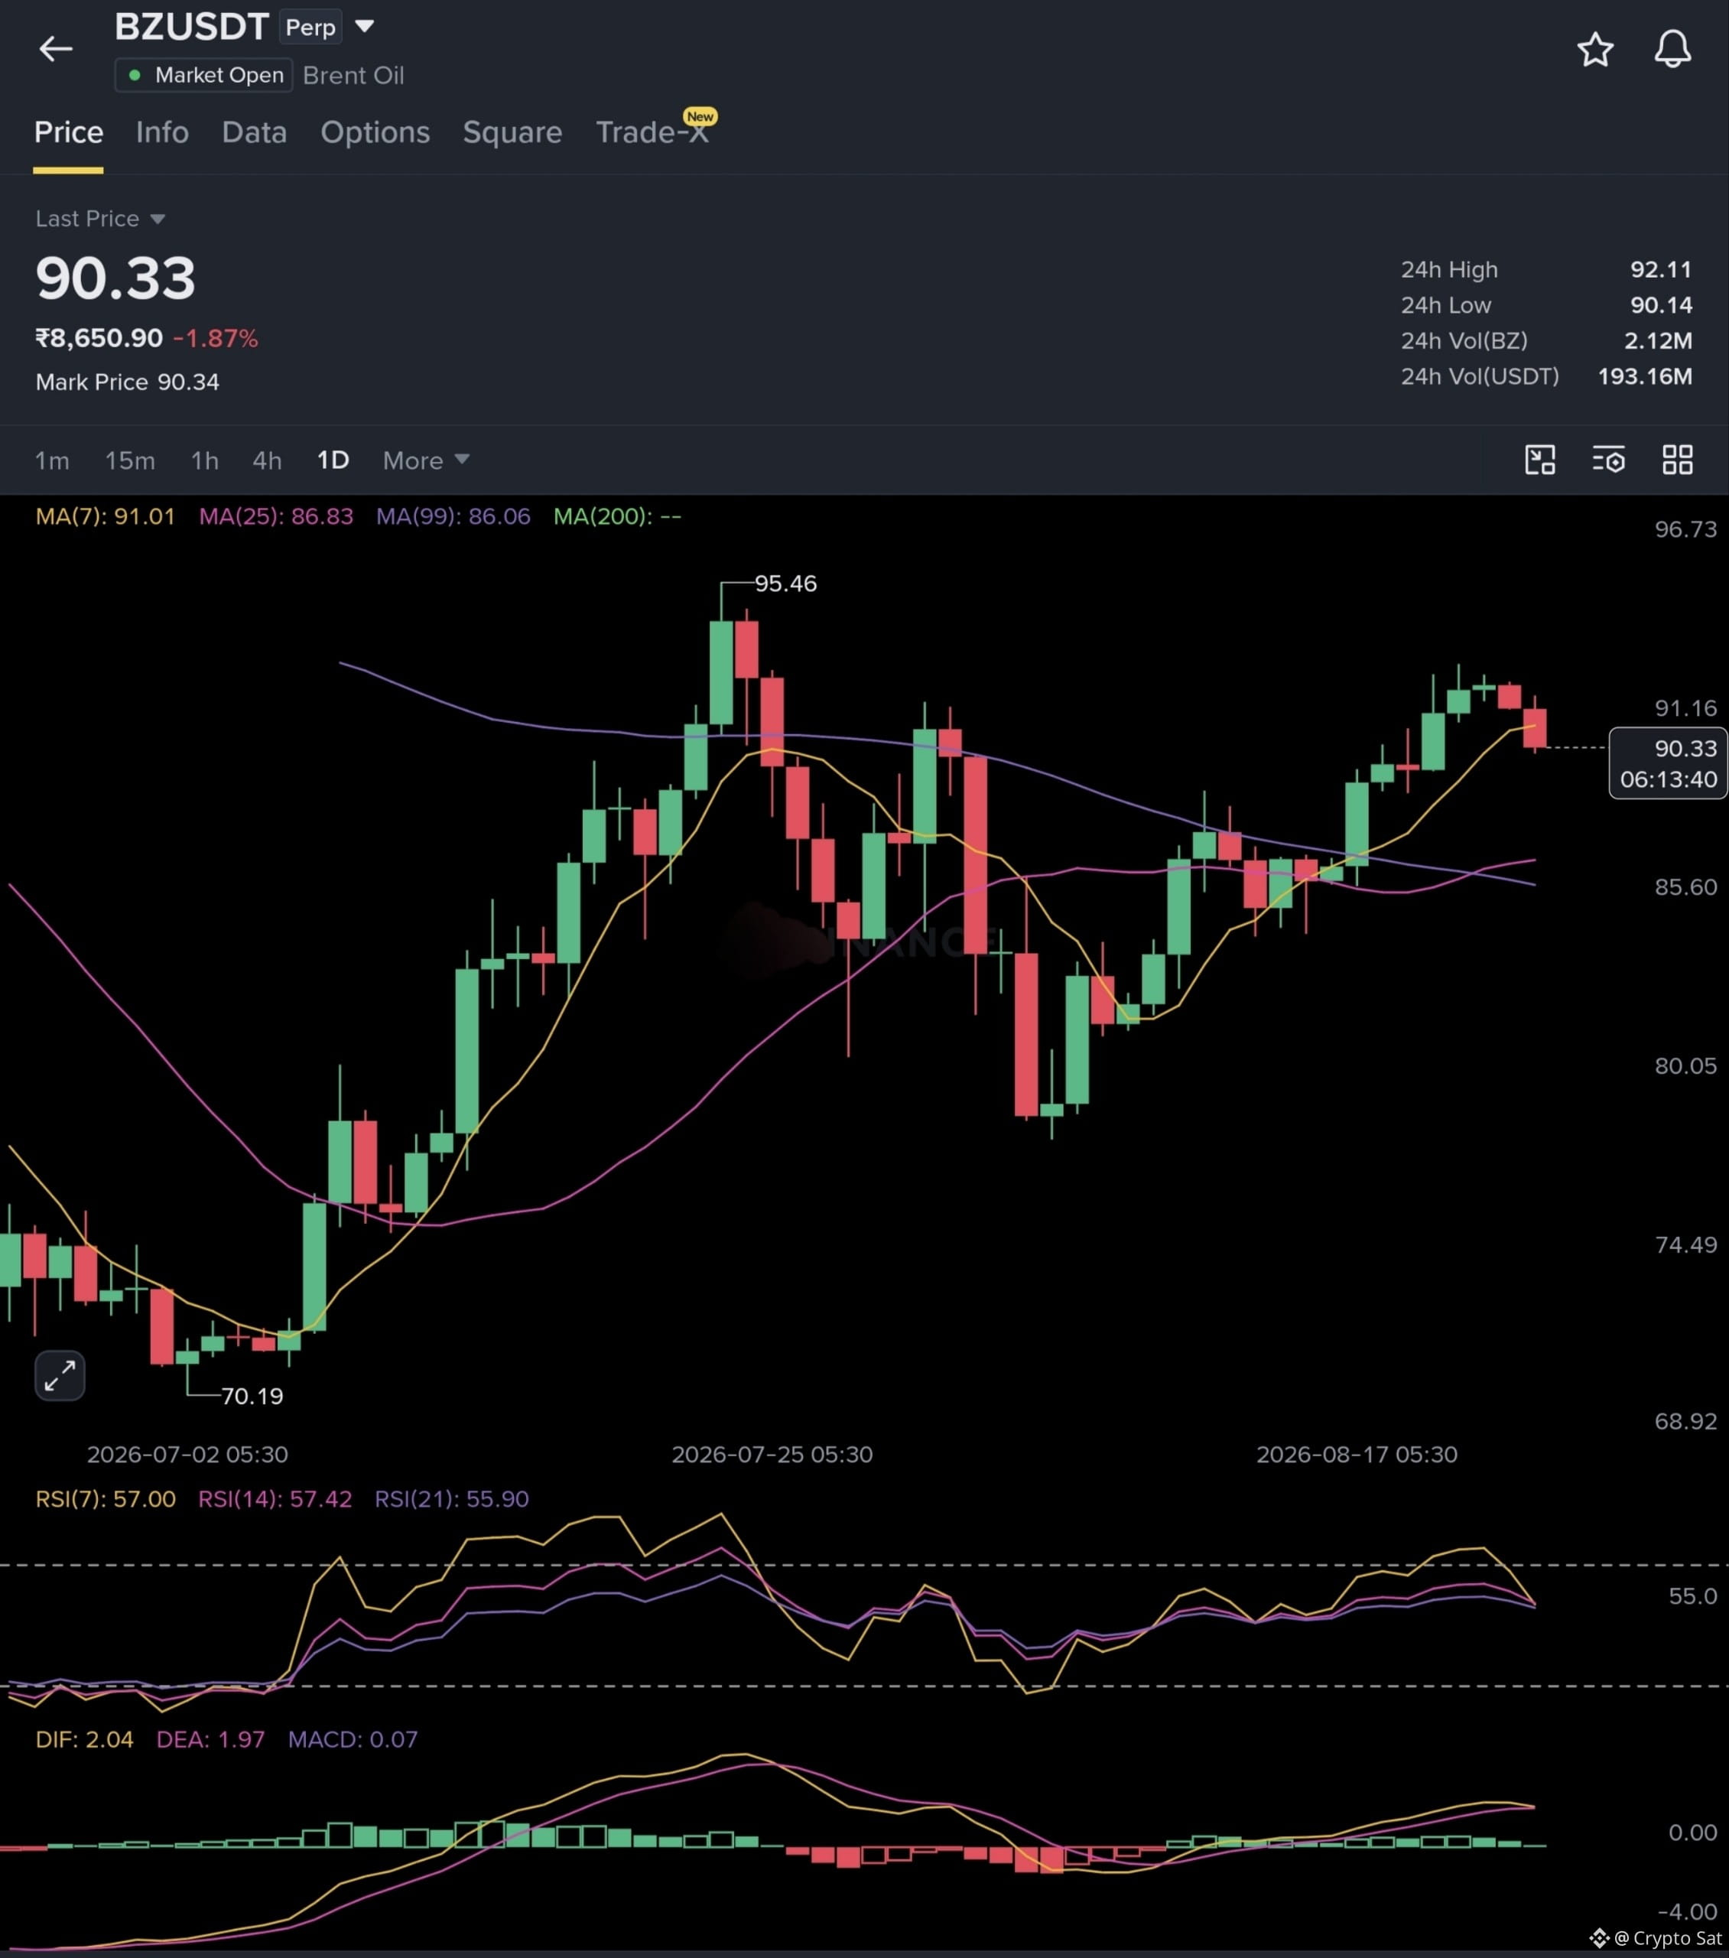Viewport: 1729px width, 1958px height.
Task: Click the Market Open status badge
Action: point(204,75)
